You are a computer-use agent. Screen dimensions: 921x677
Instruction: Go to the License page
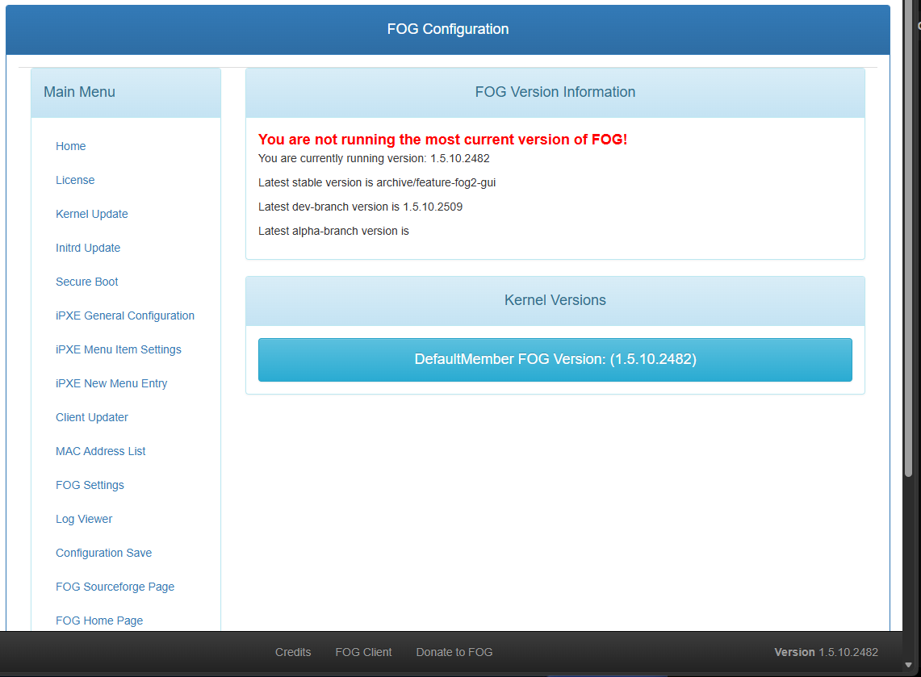point(75,180)
